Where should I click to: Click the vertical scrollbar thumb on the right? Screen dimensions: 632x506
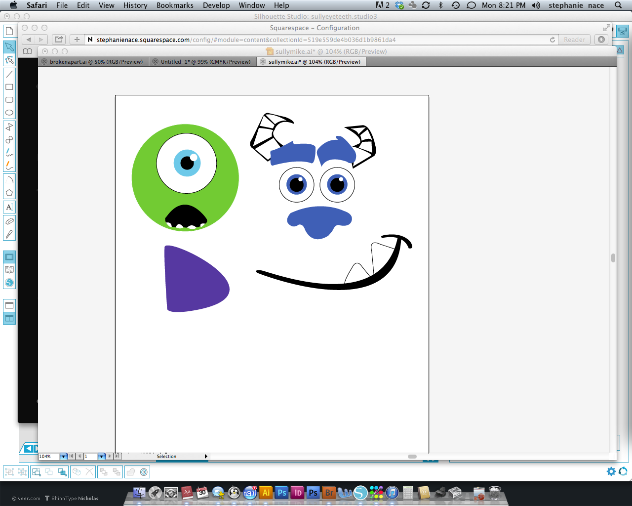pyautogui.click(x=613, y=258)
